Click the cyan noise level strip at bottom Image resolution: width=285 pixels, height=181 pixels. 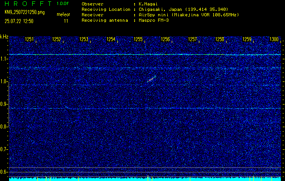coord(145,179)
